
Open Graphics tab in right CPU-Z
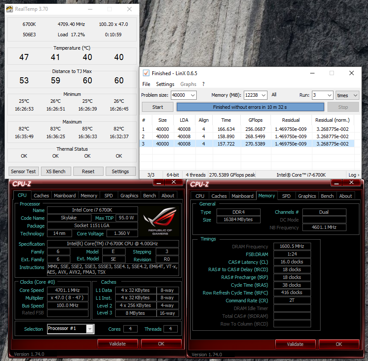point(307,196)
